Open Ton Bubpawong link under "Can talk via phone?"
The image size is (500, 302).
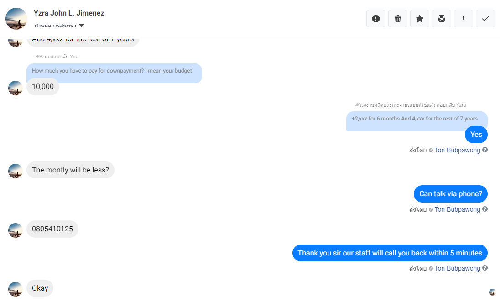pos(457,209)
